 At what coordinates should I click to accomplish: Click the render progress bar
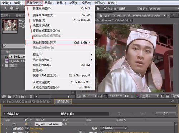coord(89,106)
